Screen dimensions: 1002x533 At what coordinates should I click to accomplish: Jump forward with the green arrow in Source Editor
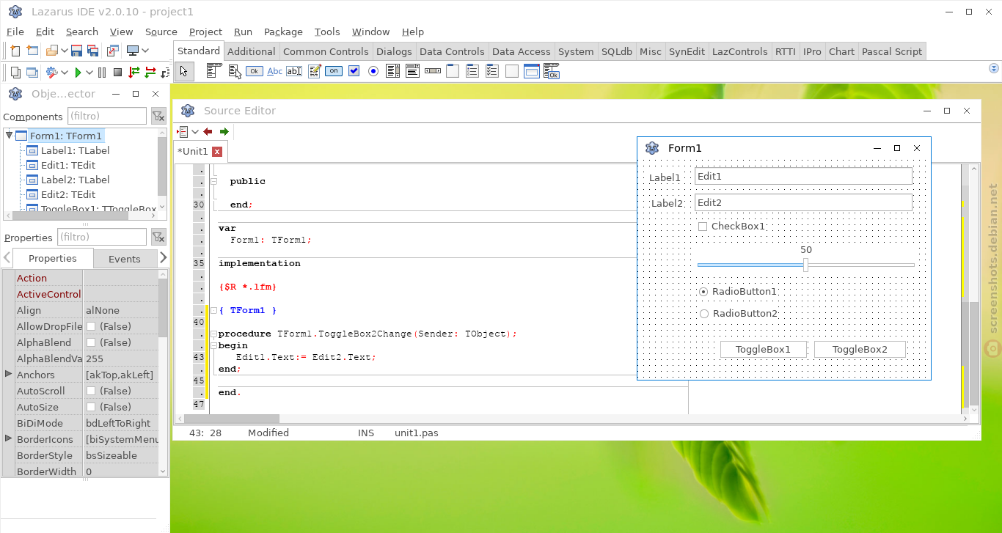(x=224, y=132)
